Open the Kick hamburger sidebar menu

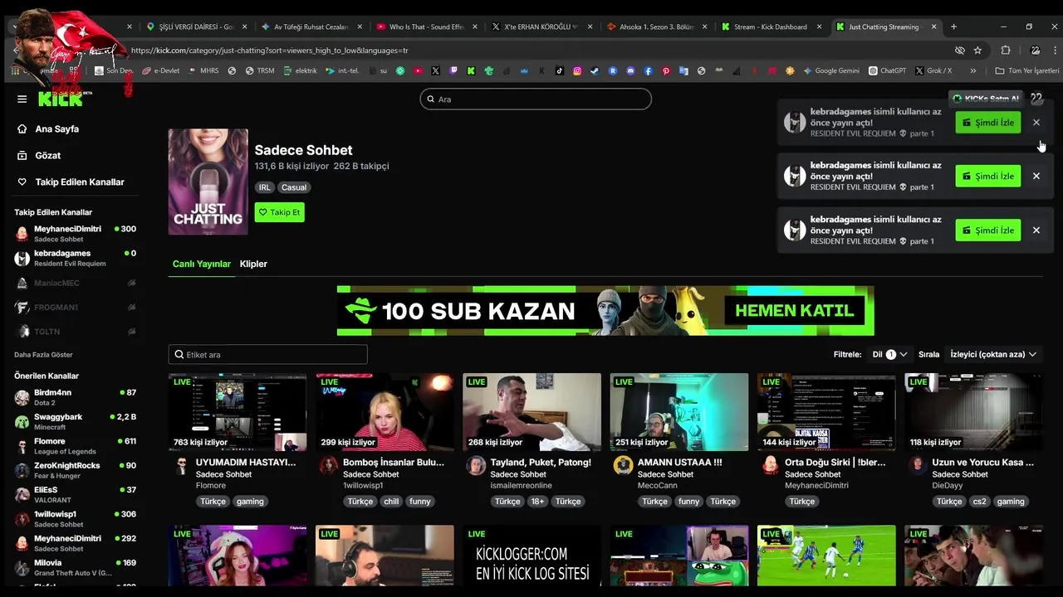coord(22,99)
